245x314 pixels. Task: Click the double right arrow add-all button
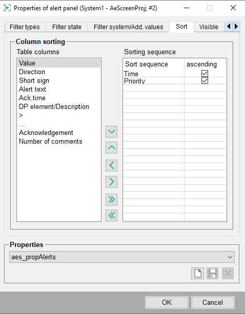click(x=111, y=199)
